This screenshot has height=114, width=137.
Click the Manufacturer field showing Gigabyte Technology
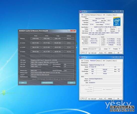click(x=105, y=65)
